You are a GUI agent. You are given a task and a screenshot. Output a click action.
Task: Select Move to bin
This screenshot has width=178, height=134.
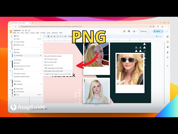[28, 69]
